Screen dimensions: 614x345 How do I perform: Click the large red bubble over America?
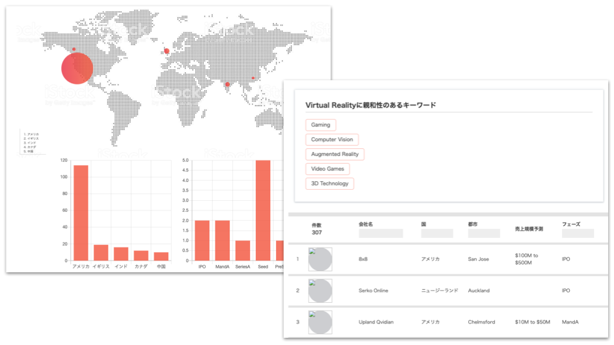point(77,69)
